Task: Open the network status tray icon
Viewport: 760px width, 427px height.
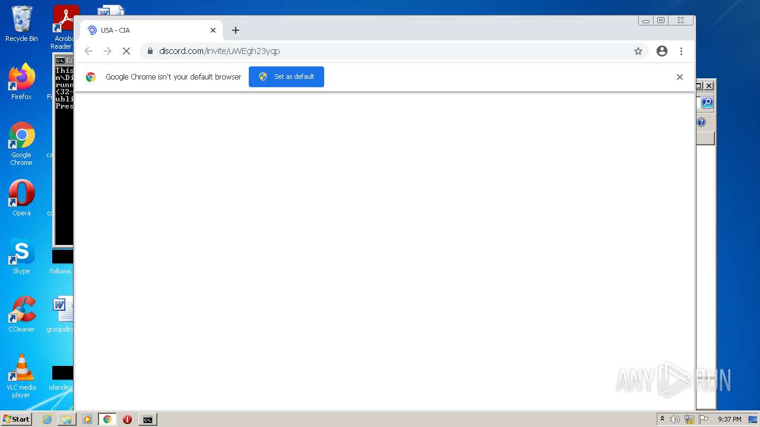Action: pyautogui.click(x=689, y=419)
